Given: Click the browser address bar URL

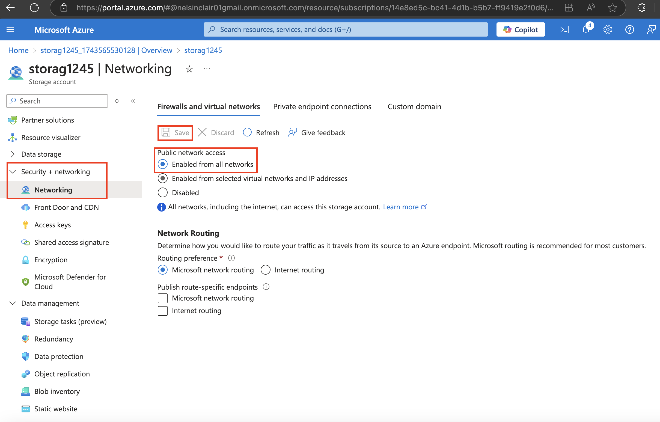Looking at the screenshot, I should pyautogui.click(x=314, y=8).
